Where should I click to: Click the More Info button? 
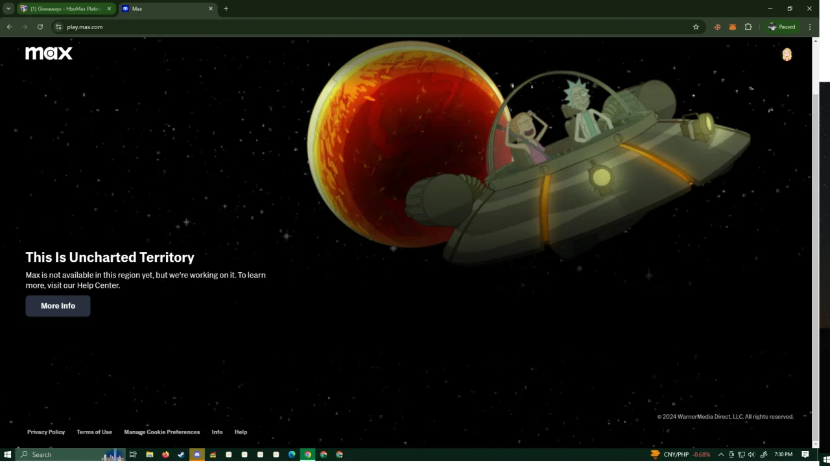[x=58, y=306]
